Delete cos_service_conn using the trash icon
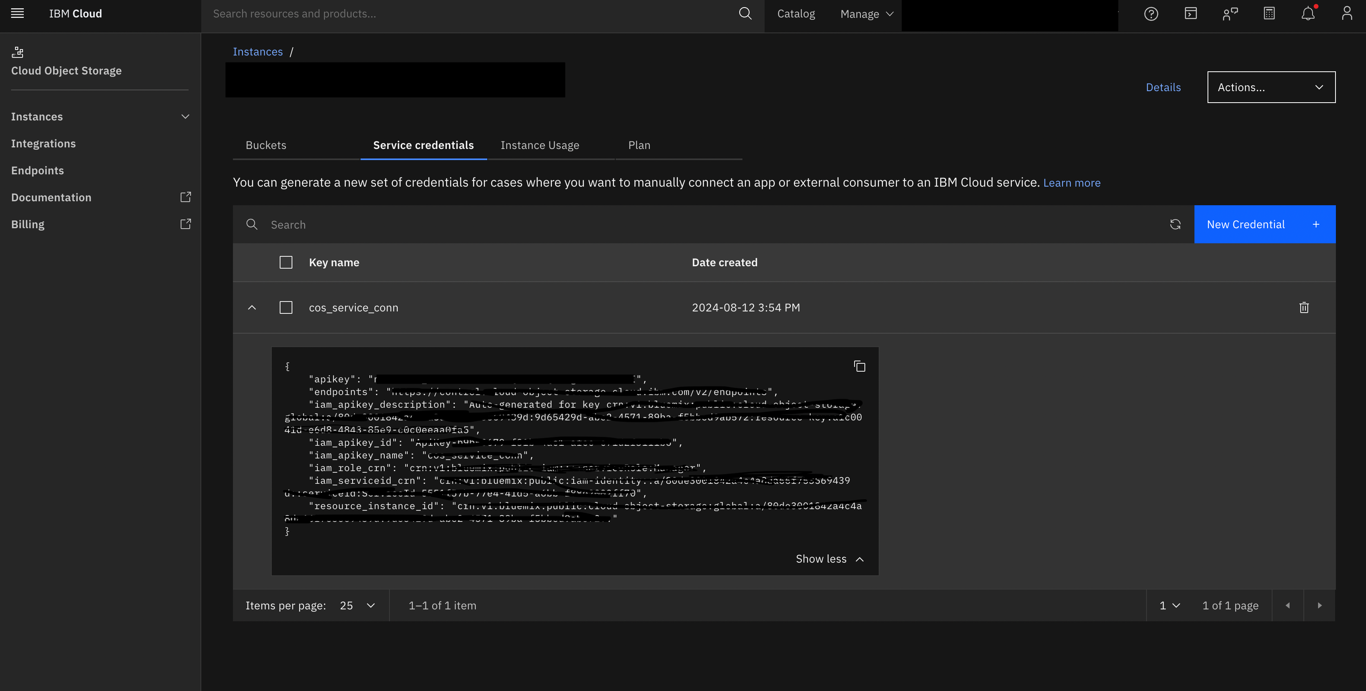 tap(1305, 307)
